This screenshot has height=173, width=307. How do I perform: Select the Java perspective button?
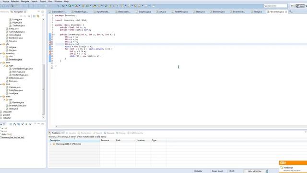pyautogui.click(x=300, y=6)
